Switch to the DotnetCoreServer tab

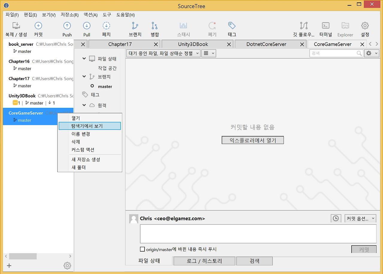tap(266, 44)
